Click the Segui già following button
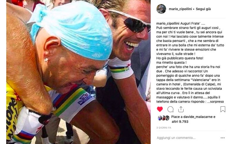 point(203,9)
